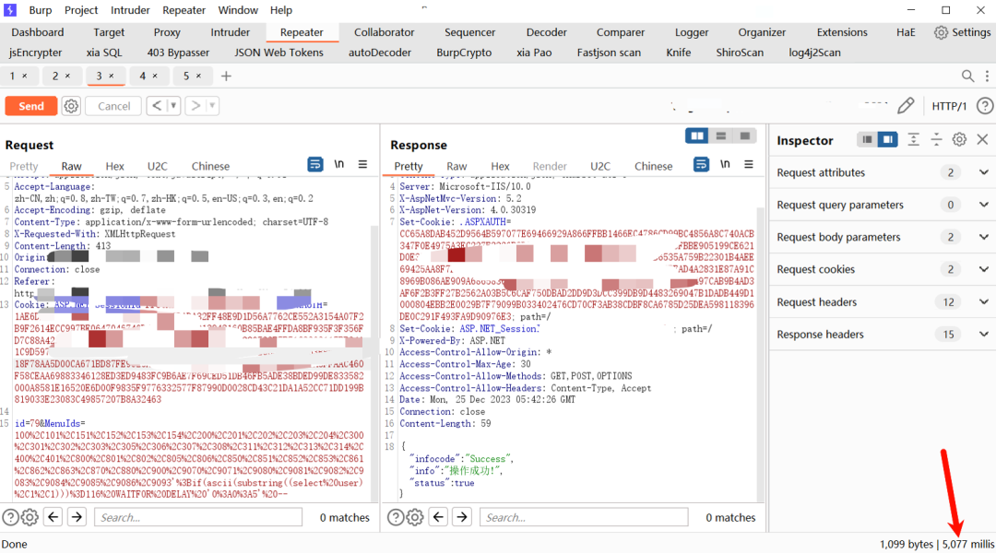Click the Send button
996x553 pixels.
(x=31, y=106)
